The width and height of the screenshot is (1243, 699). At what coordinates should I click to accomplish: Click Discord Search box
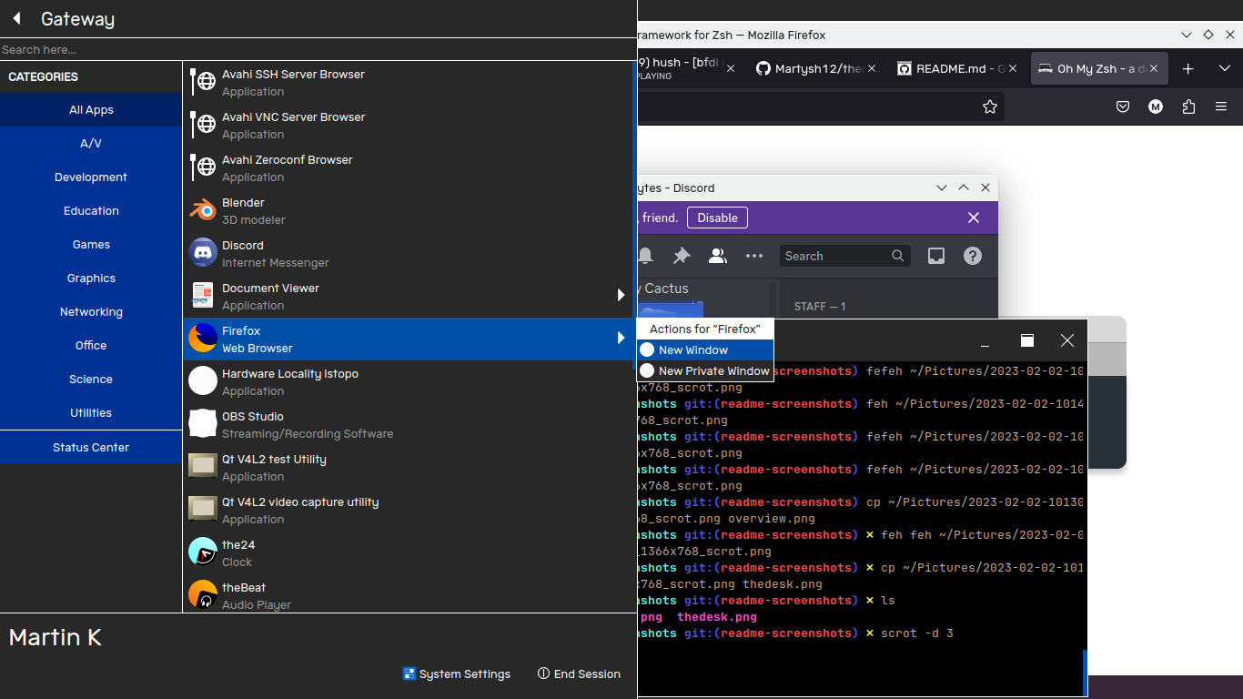[x=845, y=256]
